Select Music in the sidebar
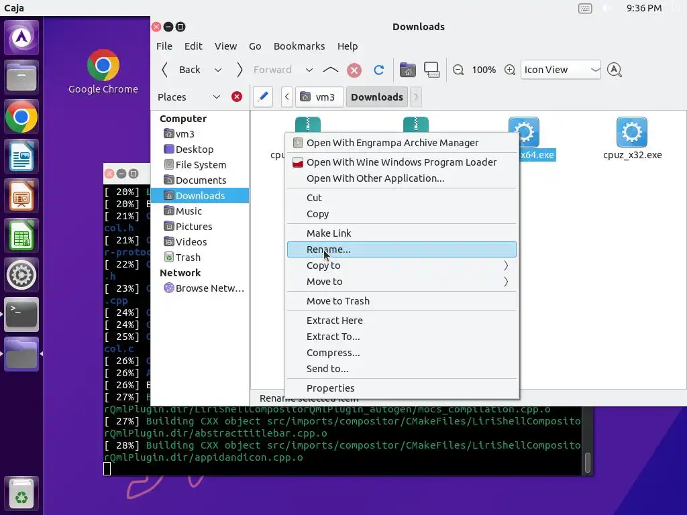Screen dimensions: 687x515 200,211
